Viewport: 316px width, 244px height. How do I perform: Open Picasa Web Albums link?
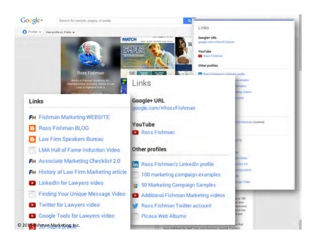pyautogui.click(x=163, y=216)
